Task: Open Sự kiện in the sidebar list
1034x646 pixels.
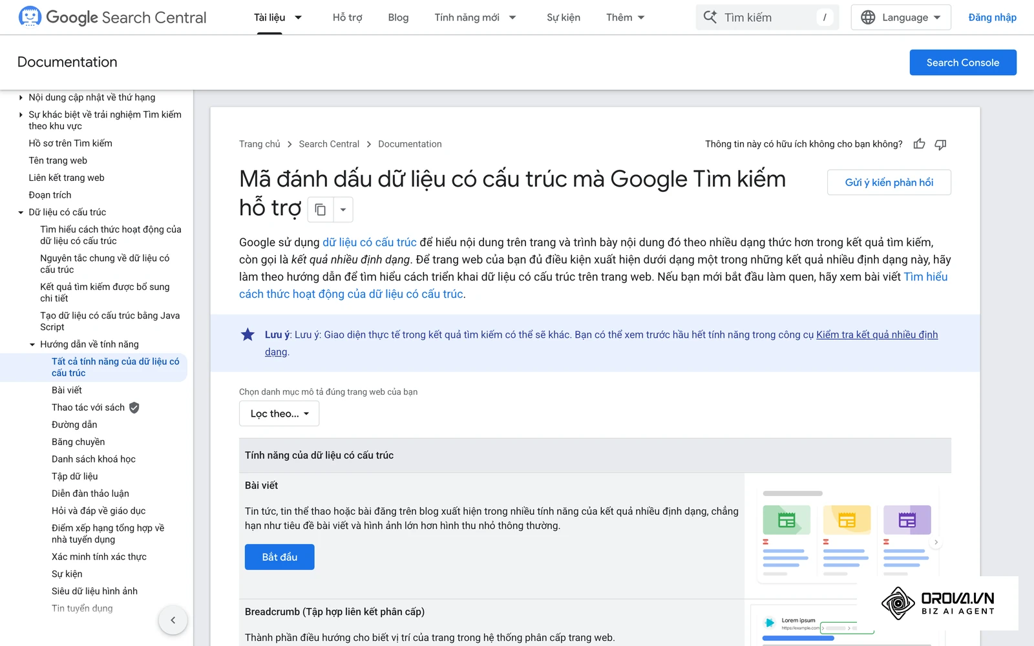Action: [x=67, y=574]
